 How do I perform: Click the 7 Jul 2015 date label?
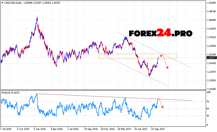[6, 129]
